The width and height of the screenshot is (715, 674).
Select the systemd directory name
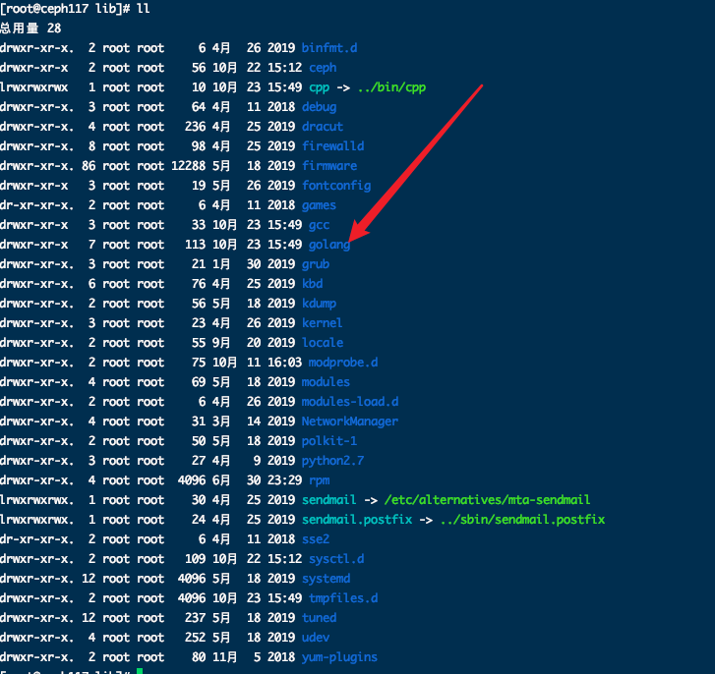tap(326, 578)
